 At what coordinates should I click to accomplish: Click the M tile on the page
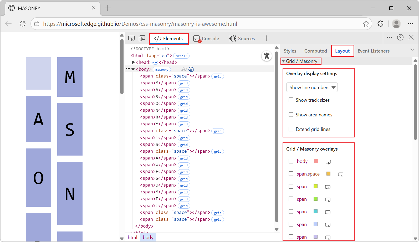[70, 77]
